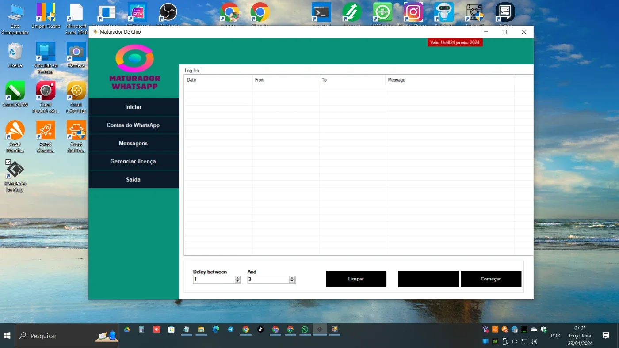Select the Instagram desktop icon
The image size is (619, 348).
pyautogui.click(x=413, y=13)
